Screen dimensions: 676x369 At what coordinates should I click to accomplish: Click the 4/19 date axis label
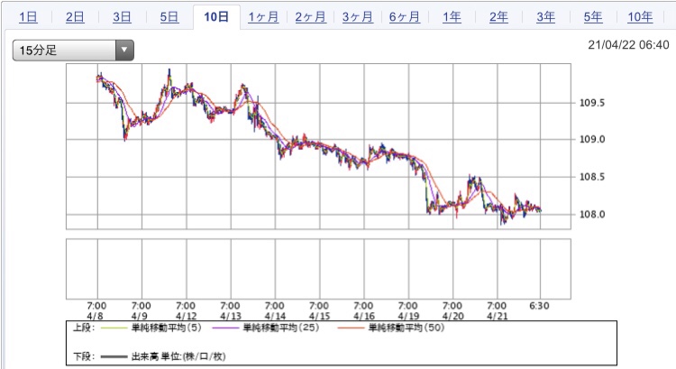click(x=408, y=316)
